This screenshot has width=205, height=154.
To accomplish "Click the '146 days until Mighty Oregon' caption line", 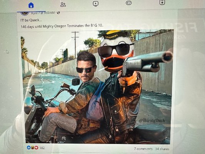I will click(62, 26).
